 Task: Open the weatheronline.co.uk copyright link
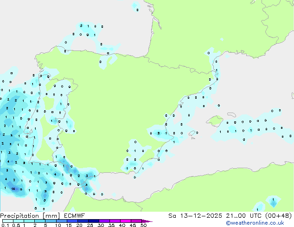(x=255, y=223)
